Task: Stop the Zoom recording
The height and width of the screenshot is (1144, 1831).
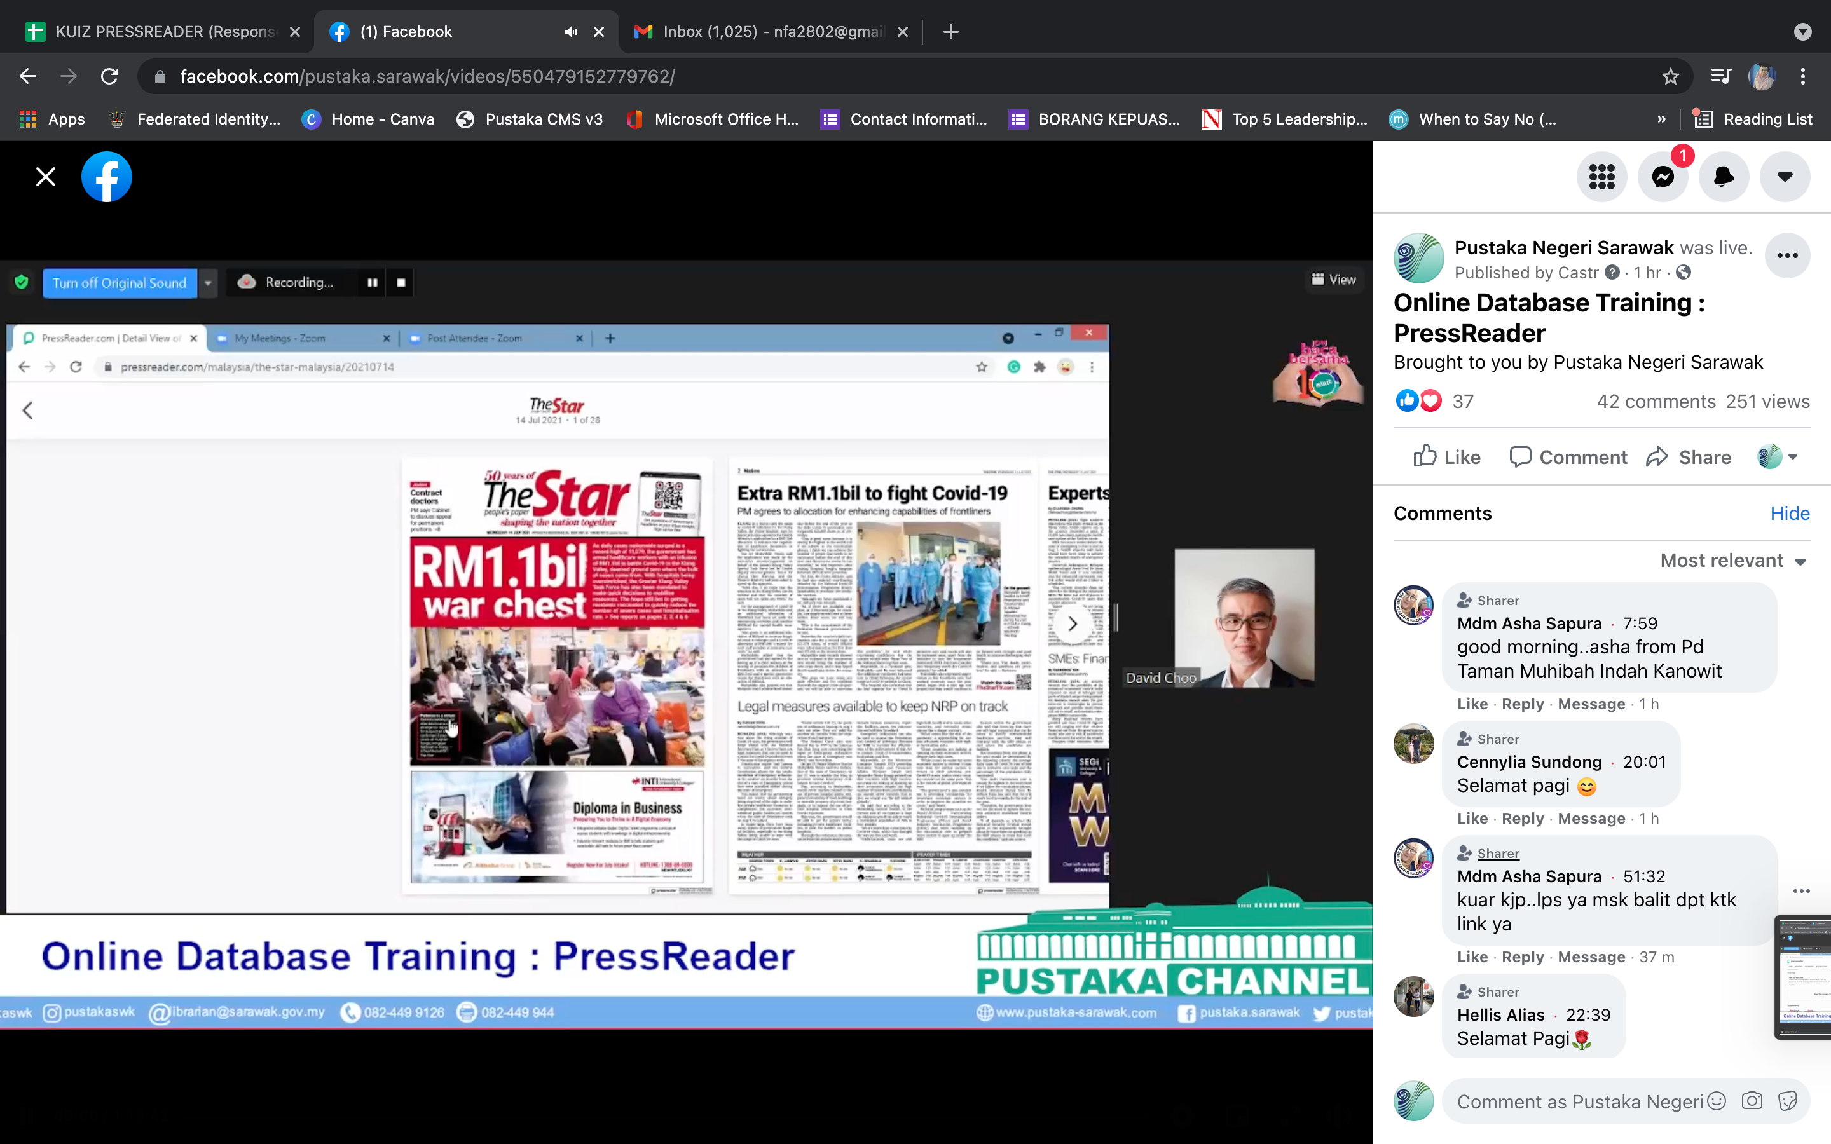Action: click(401, 282)
